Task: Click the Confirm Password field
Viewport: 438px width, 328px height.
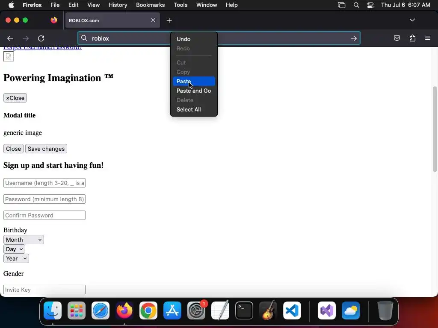Action: (x=44, y=215)
